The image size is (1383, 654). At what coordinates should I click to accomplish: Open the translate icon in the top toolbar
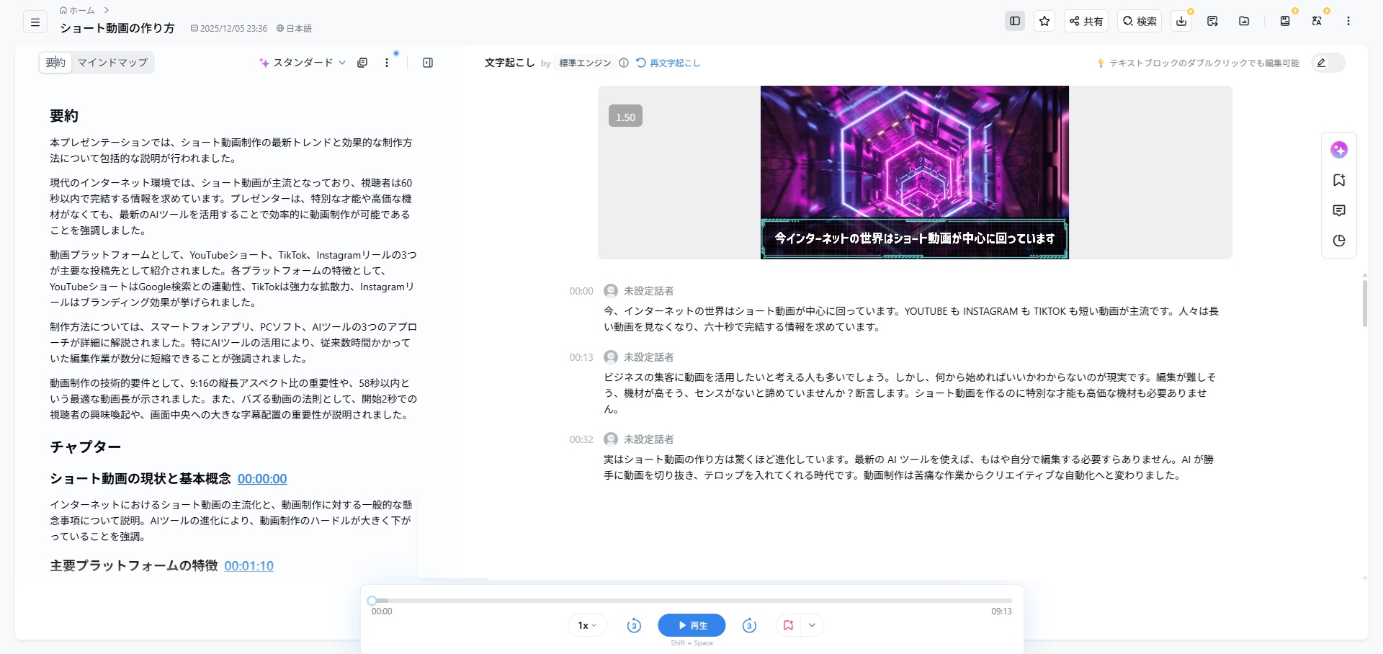(x=1317, y=22)
